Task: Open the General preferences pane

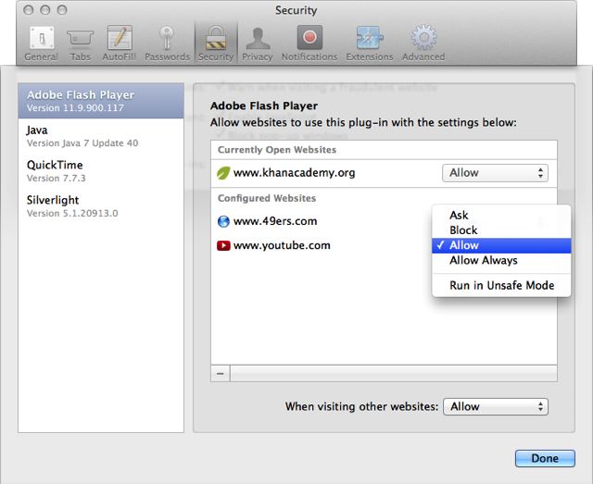Action: point(41,43)
